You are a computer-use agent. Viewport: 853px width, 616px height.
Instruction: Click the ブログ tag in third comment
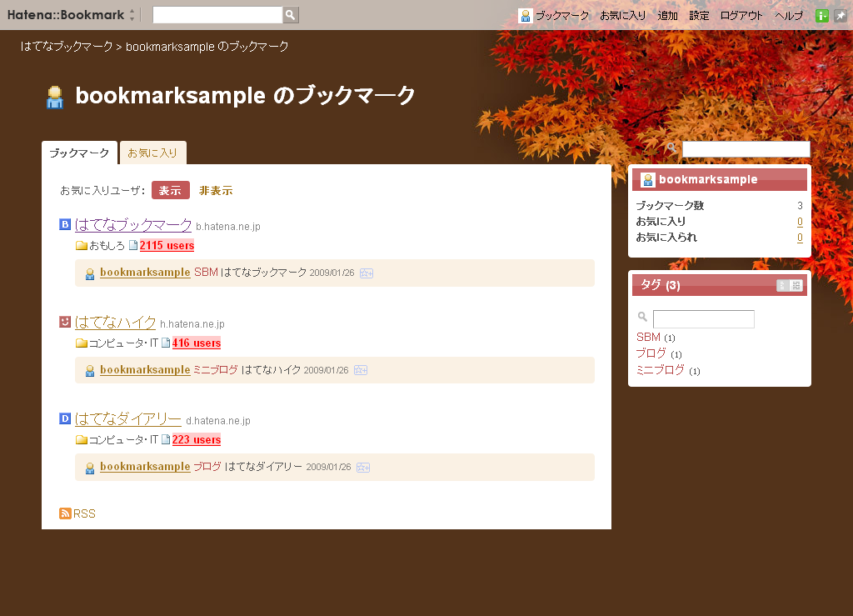[x=207, y=466]
